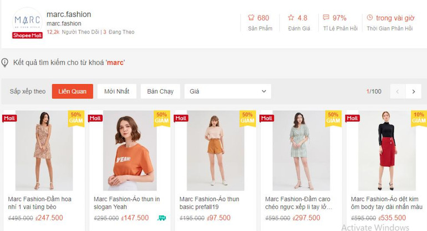The width and height of the screenshot is (427, 231).
Task: Click the highlighted 'marc' search keyword
Action: (115, 63)
